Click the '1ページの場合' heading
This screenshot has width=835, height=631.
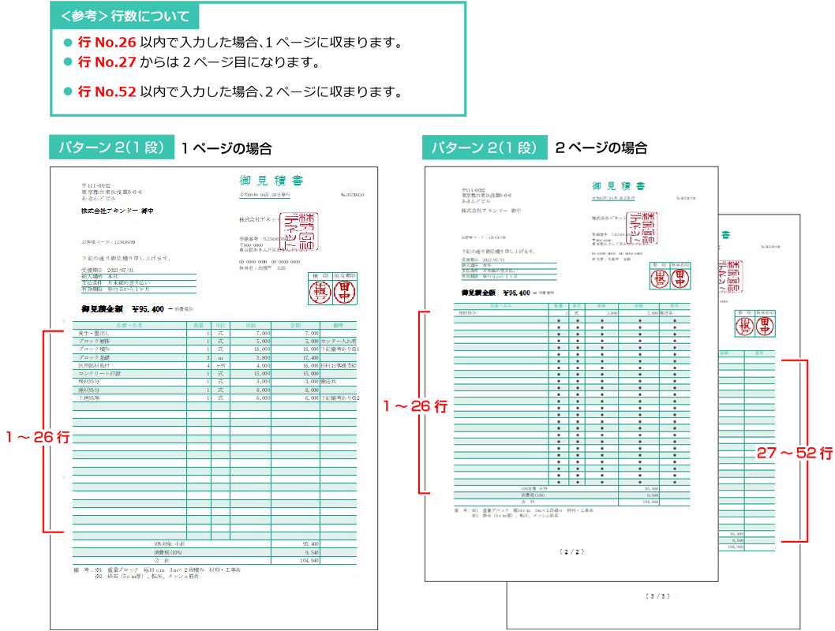(227, 148)
